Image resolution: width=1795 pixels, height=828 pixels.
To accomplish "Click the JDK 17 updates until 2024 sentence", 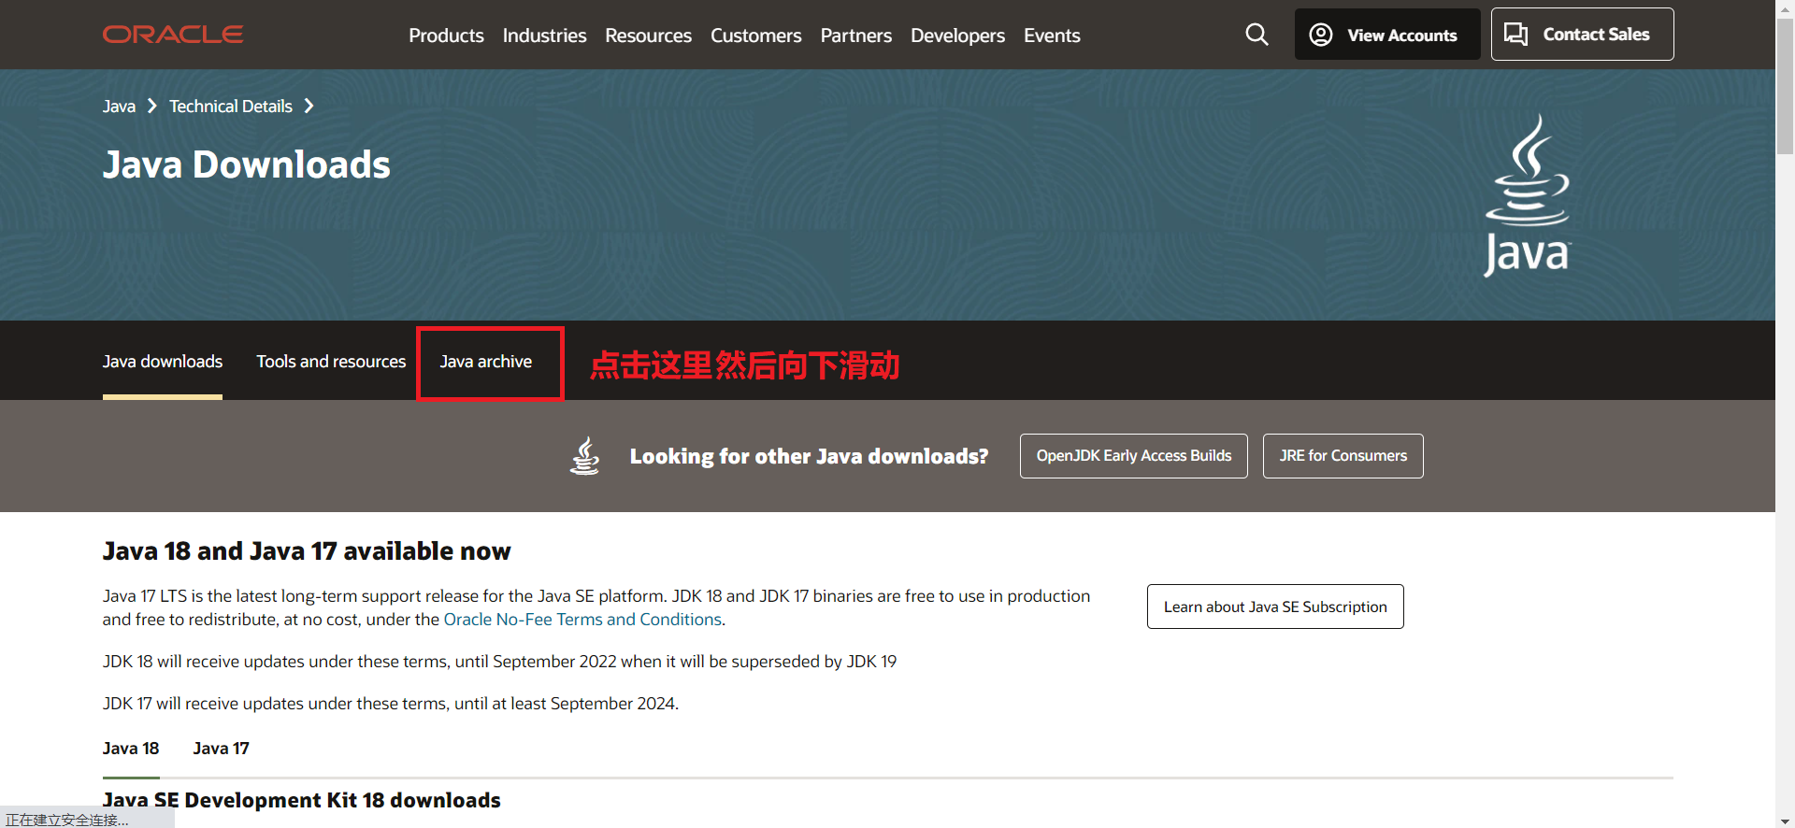I will pos(391,704).
